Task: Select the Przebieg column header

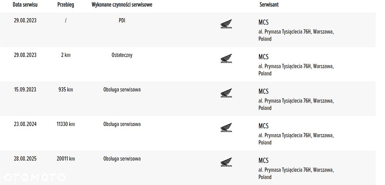Action: [x=65, y=5]
